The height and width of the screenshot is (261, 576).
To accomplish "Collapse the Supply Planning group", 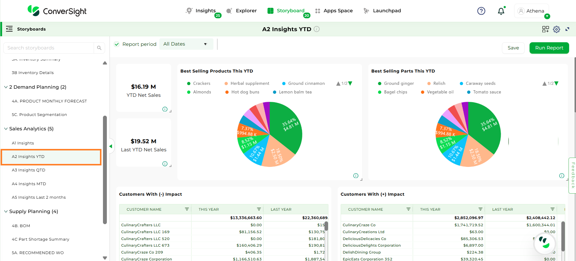I will [6, 212].
